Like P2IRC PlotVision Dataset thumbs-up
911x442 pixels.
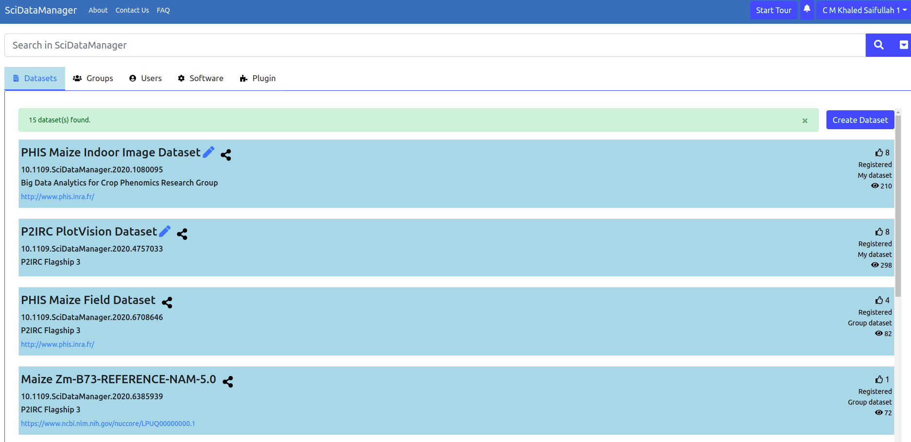(x=879, y=232)
